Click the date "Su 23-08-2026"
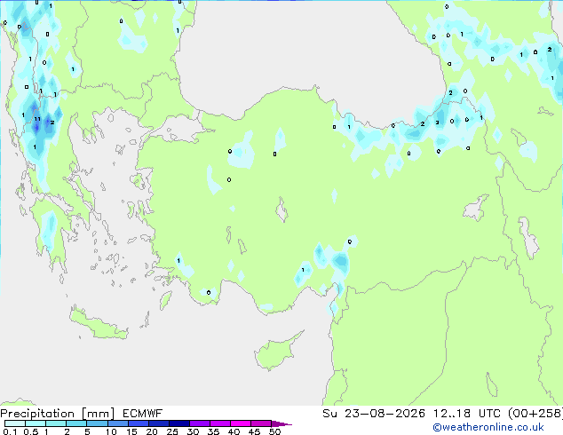563x435 pixels. (374, 414)
